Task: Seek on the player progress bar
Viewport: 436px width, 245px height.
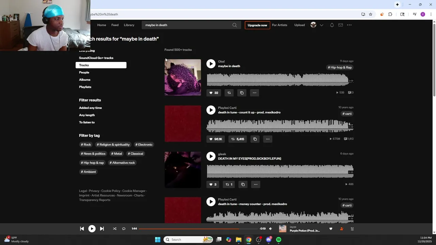Action: pyautogui.click(x=198, y=229)
